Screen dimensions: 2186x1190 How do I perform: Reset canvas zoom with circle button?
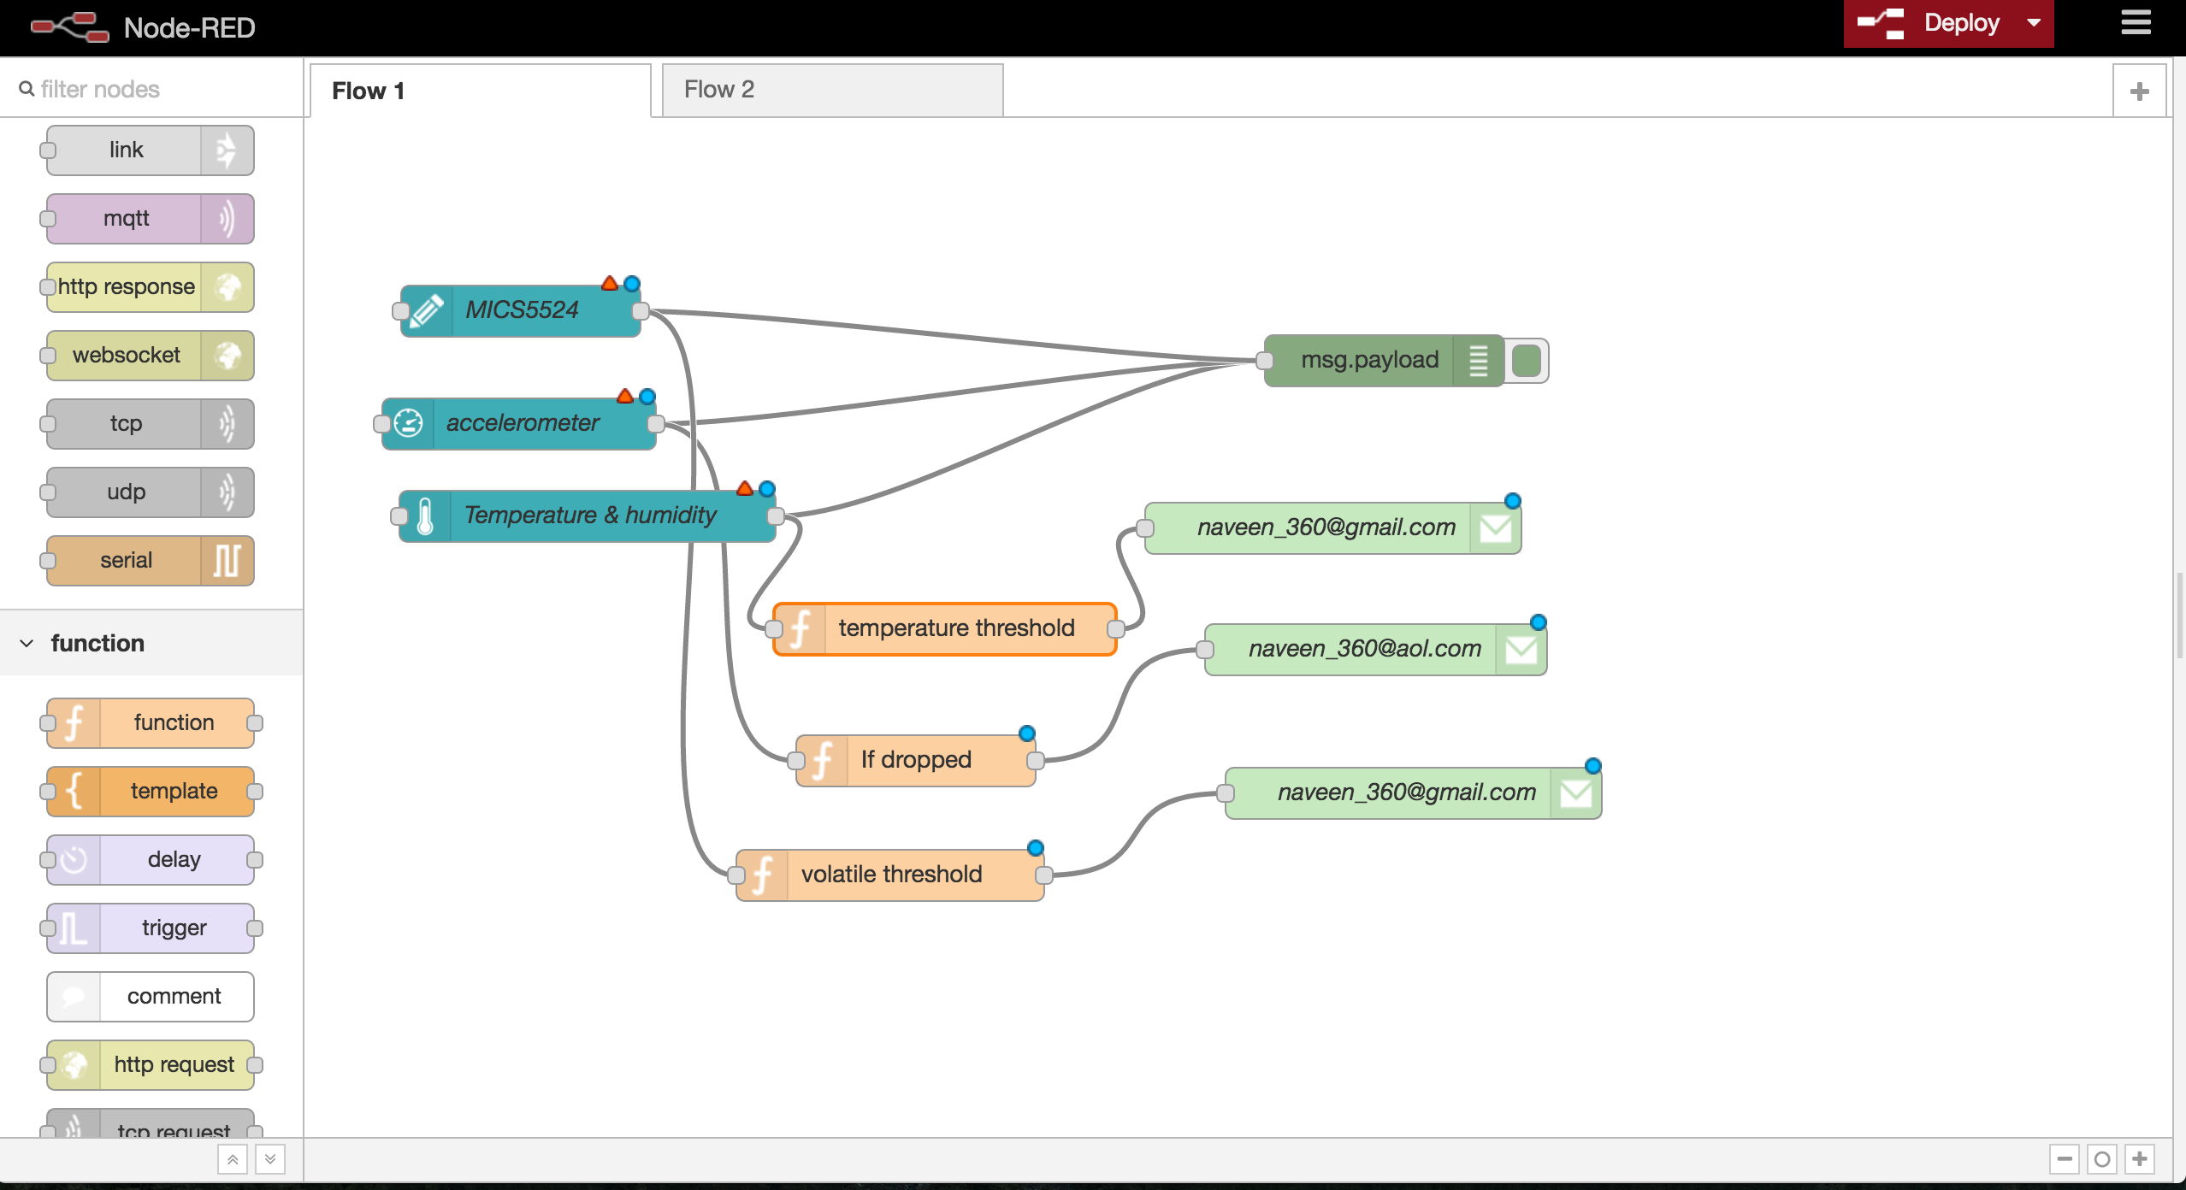(2102, 1159)
